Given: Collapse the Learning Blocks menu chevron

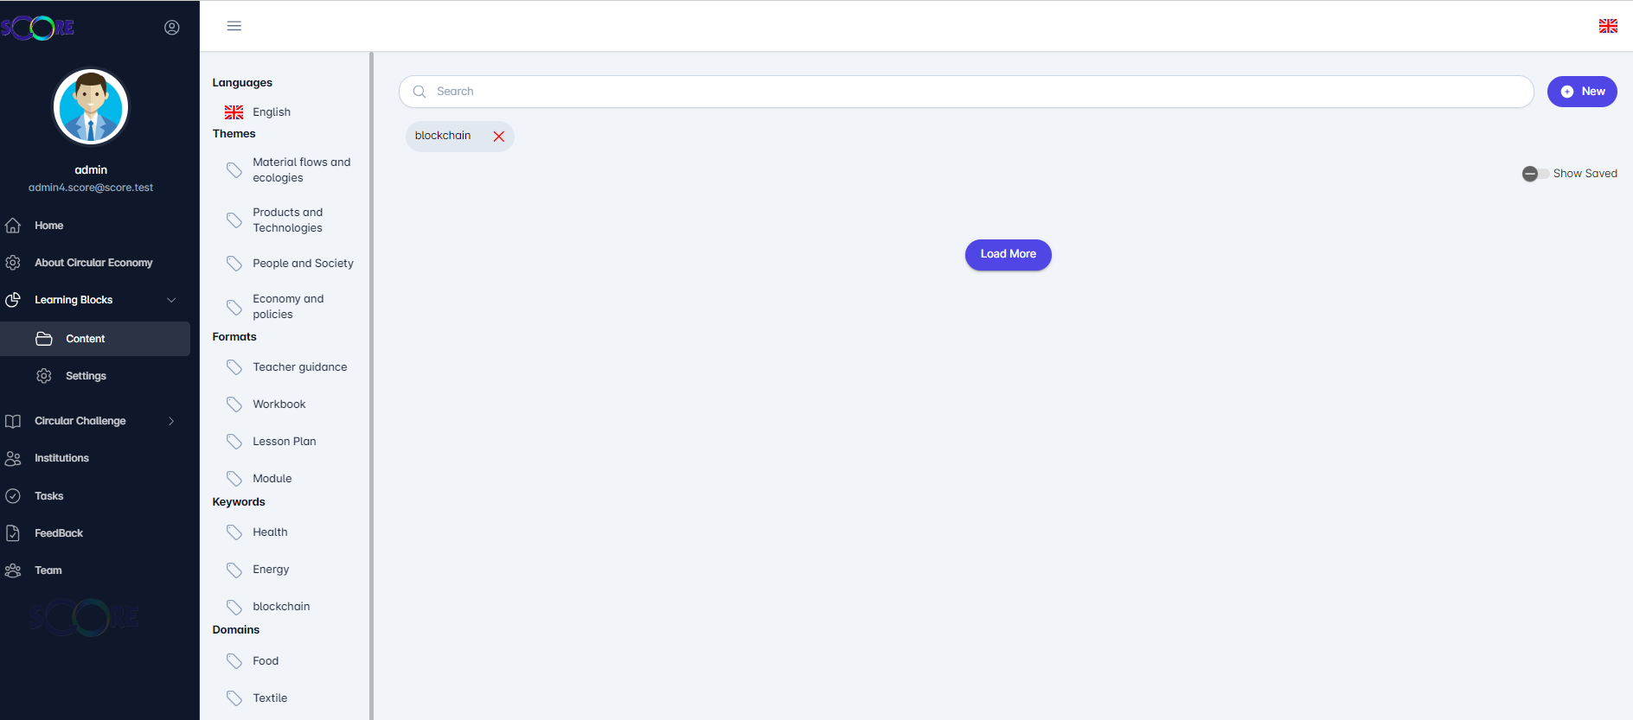Looking at the screenshot, I should click(x=171, y=300).
